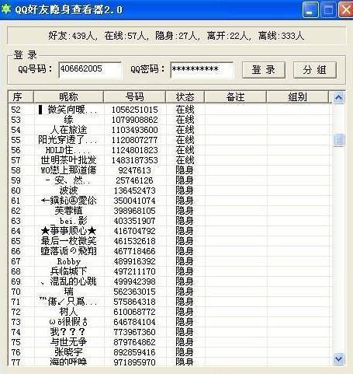Close the QQ好友隐身查看器 window

pos(346,9)
